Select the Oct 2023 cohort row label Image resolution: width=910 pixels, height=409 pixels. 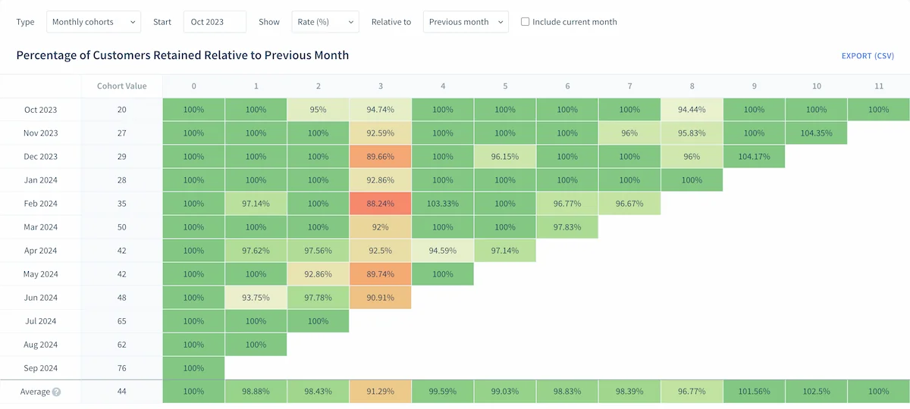41,110
